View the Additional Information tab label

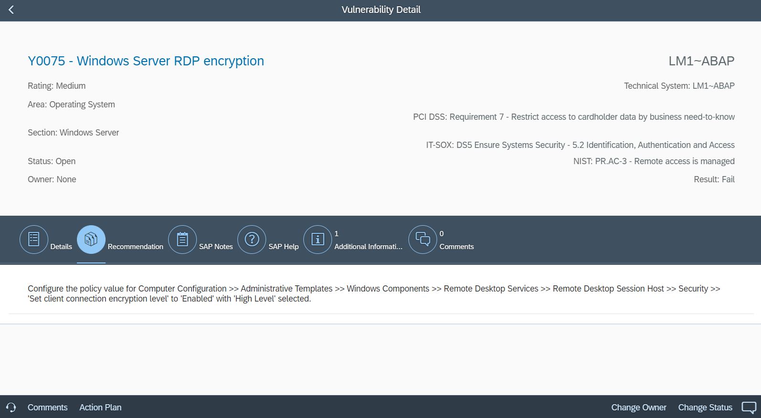coord(368,247)
